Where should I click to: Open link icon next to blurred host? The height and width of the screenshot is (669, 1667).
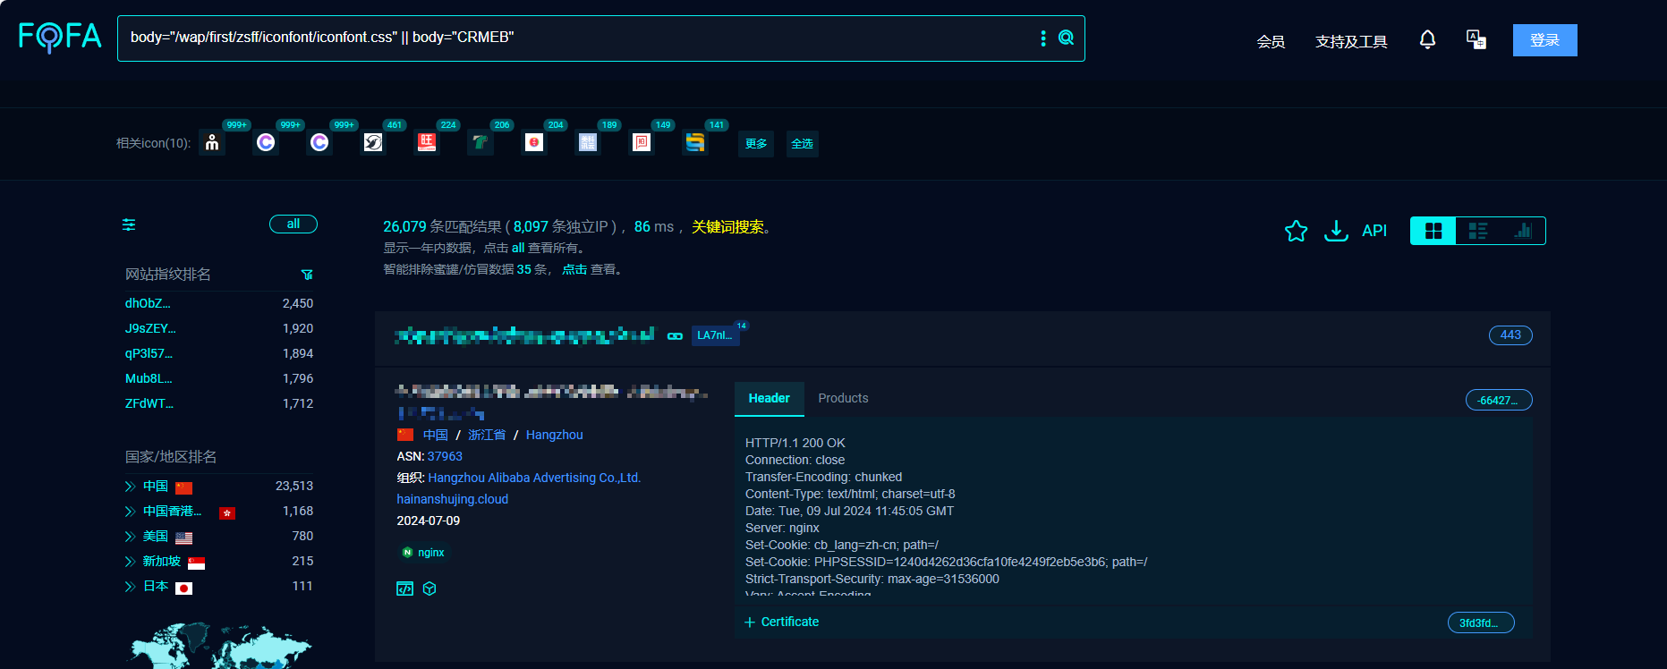click(x=675, y=335)
